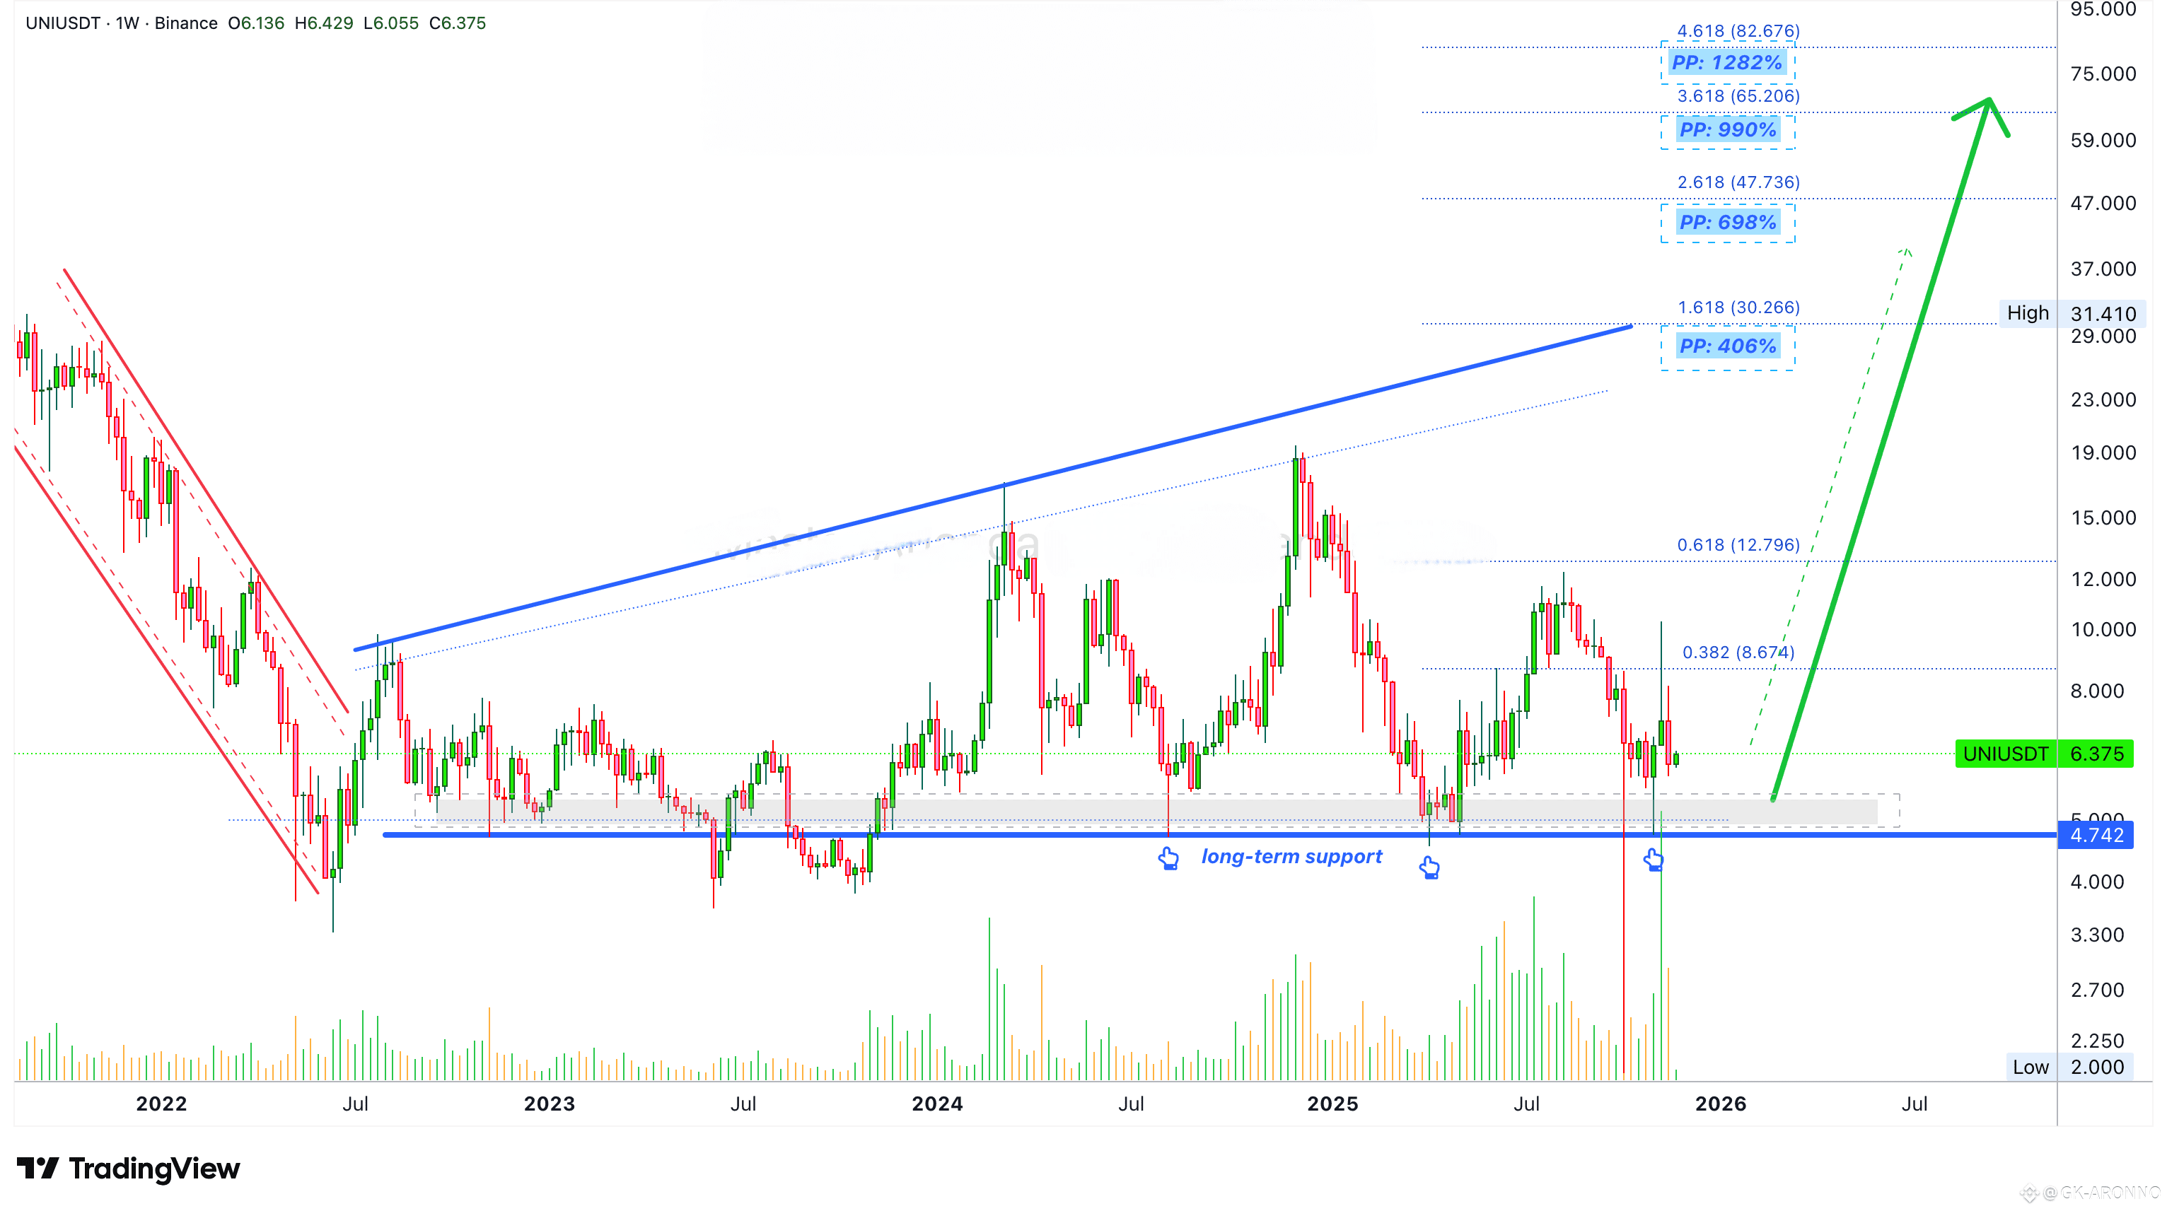
Task: Click the small dashed green arrow tip
Action: (x=1906, y=252)
